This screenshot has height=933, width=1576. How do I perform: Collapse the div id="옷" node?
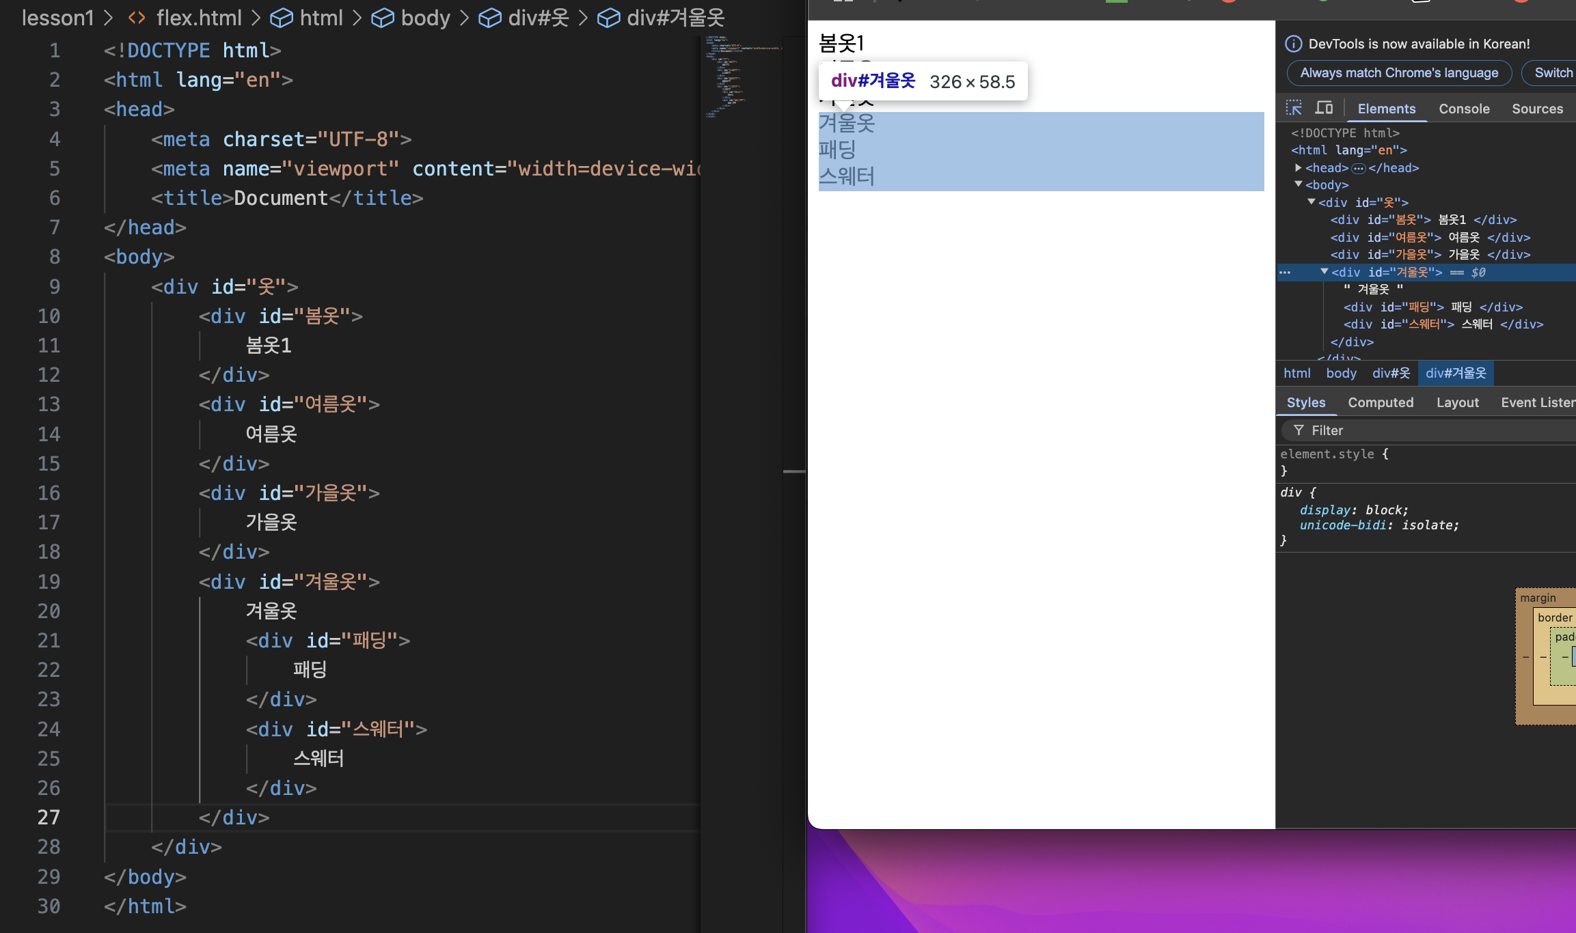coord(1311,202)
